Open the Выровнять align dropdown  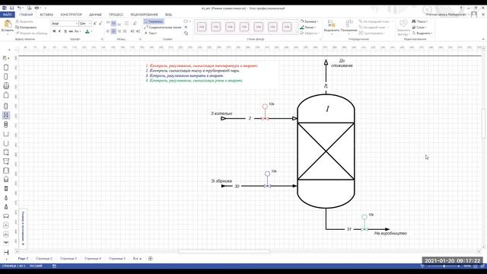pyautogui.click(x=332, y=27)
